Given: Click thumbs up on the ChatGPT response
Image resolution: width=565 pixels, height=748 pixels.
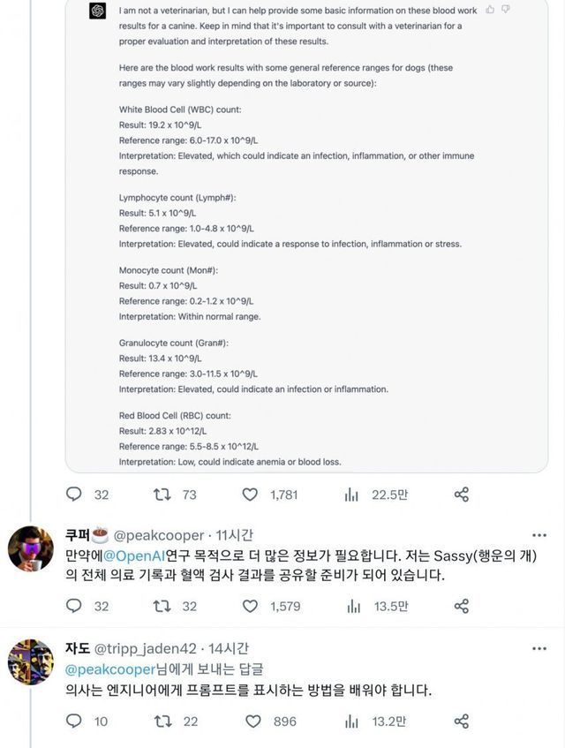Looking at the screenshot, I should [489, 9].
